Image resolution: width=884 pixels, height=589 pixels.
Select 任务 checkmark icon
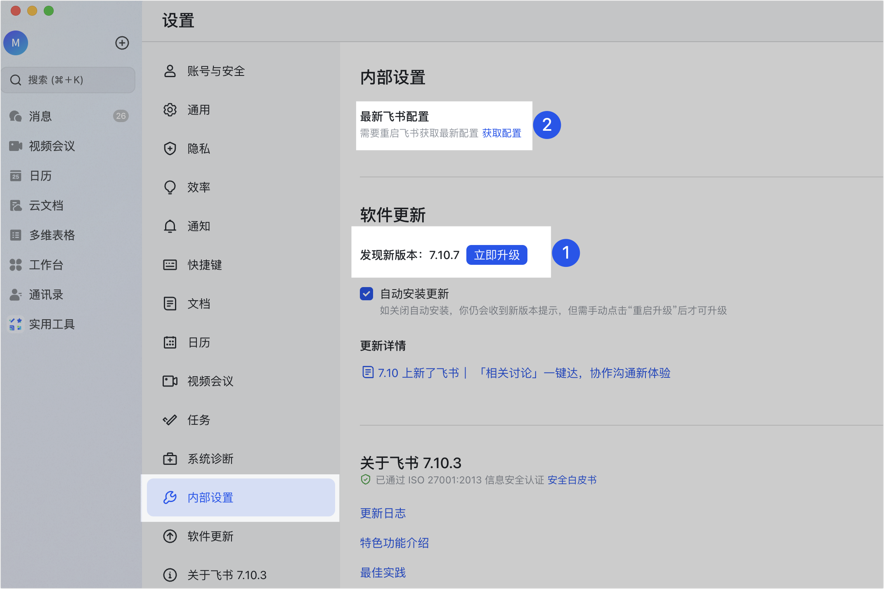pos(170,420)
